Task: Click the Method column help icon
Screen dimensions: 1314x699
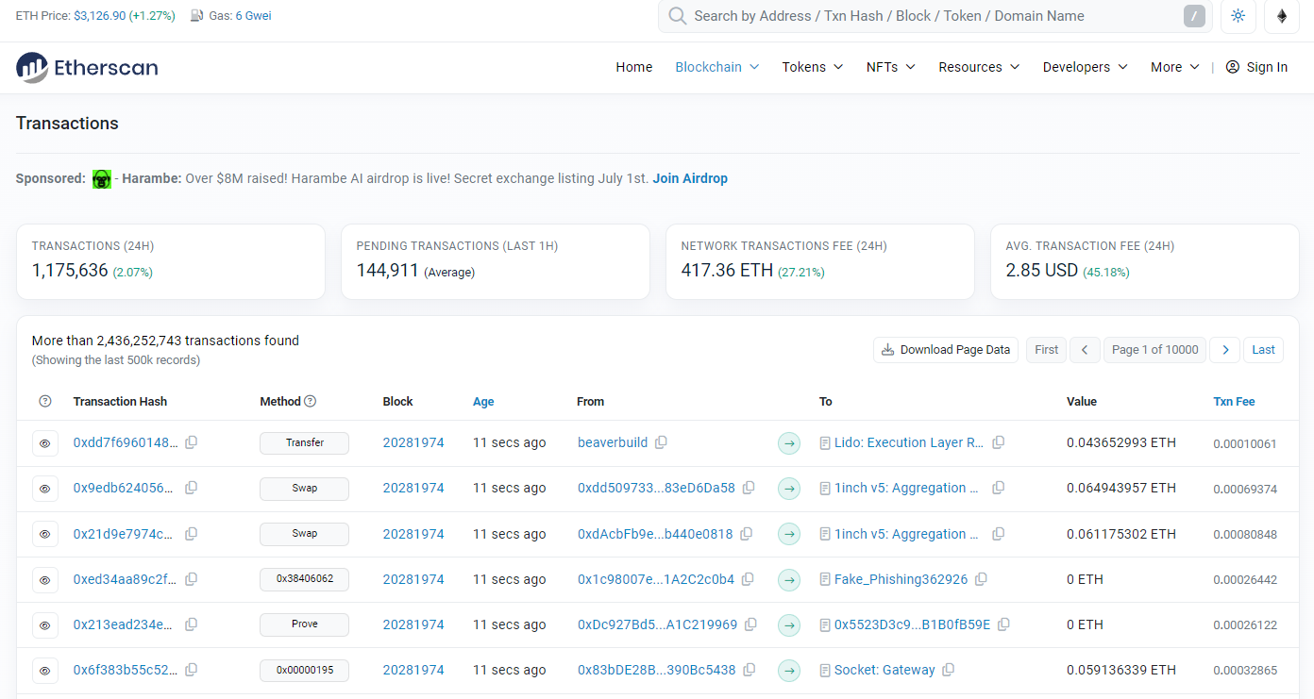Action: pyautogui.click(x=311, y=401)
